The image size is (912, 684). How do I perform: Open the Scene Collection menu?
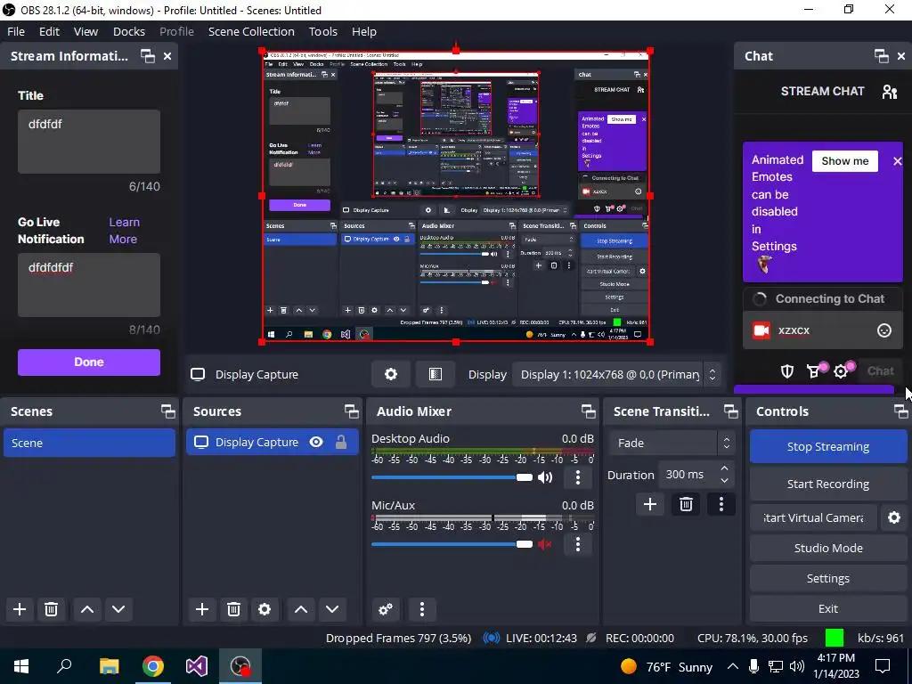click(251, 31)
